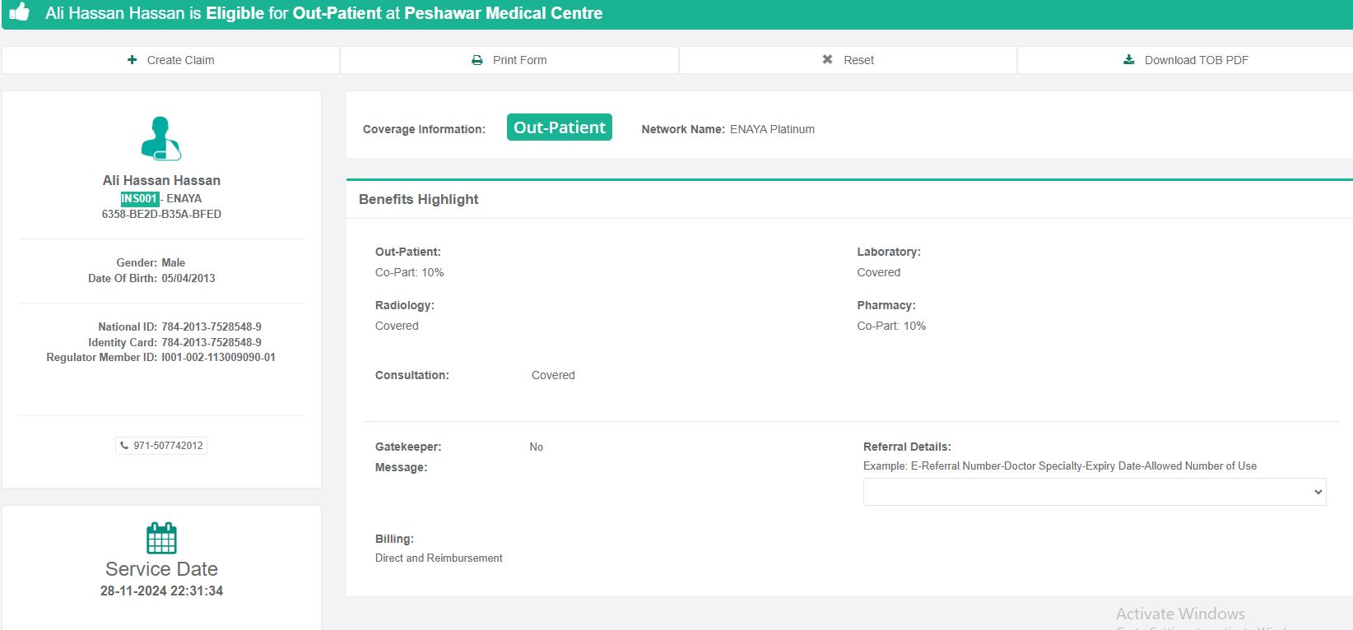Screen dimensions: 1353x630
Task: Open the Referral Details dropdown
Action: [x=1094, y=492]
